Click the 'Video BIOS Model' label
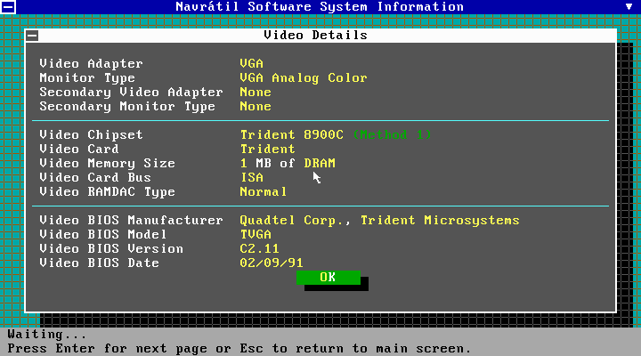Screen dimensions: 641x356 pyautogui.click(x=103, y=235)
